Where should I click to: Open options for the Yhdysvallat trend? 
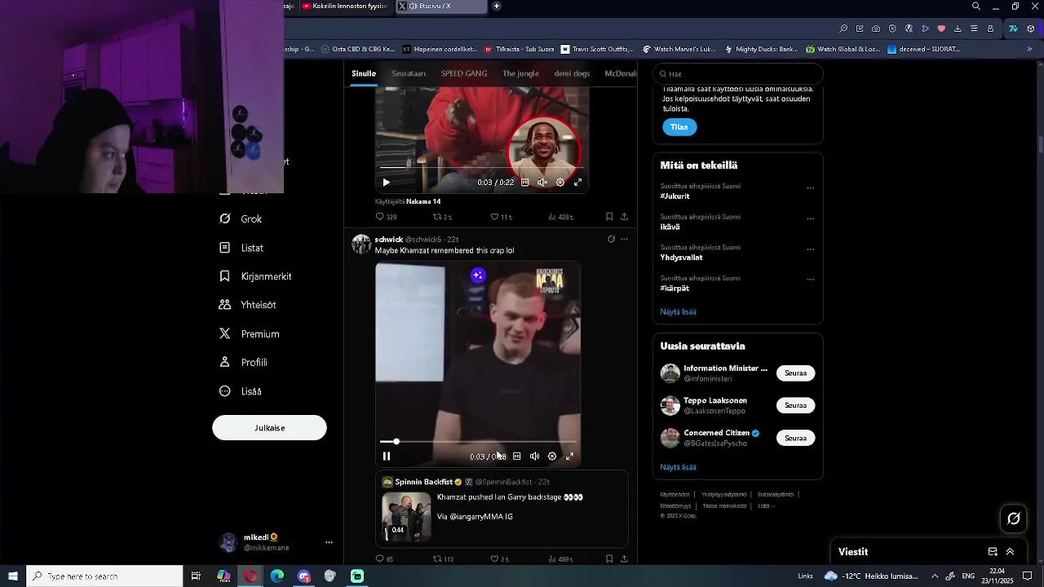[x=810, y=249]
